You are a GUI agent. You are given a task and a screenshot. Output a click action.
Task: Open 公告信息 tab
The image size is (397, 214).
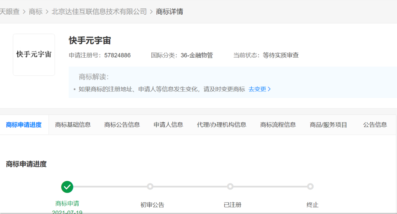[375, 125]
